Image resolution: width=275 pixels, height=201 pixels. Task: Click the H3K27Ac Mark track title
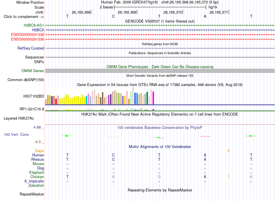pos(160,114)
